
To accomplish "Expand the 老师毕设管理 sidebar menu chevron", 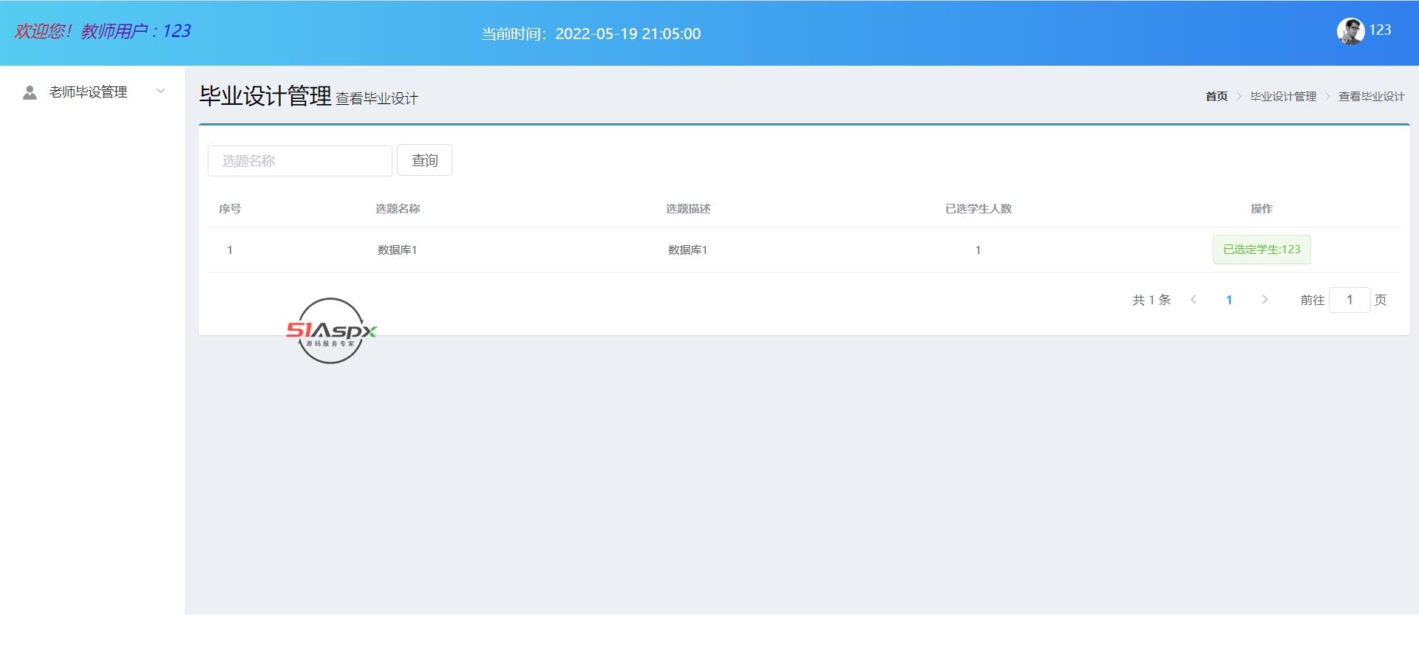I will pyautogui.click(x=160, y=92).
